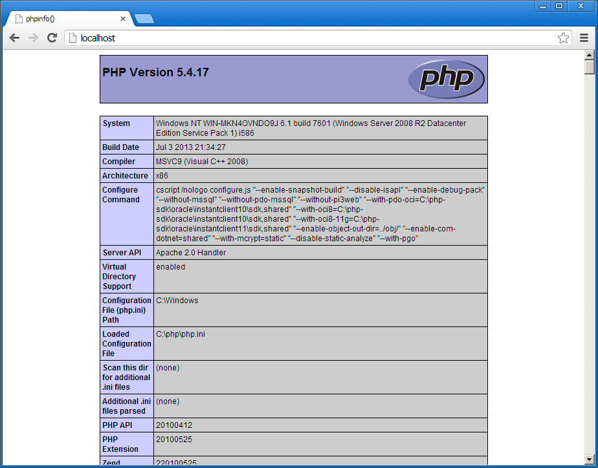Click the PHP Version 5.4.17 heading
Image resolution: width=598 pixels, height=468 pixels.
155,72
